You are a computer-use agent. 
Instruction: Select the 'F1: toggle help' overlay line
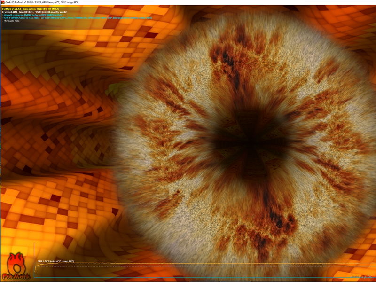coord(12,22)
